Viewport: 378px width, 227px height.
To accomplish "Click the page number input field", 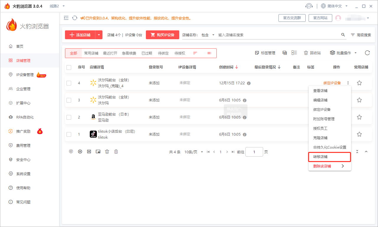I will click(x=254, y=152).
